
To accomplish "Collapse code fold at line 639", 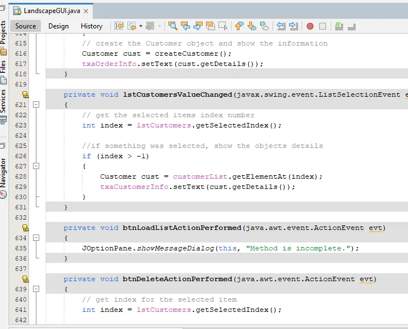I will [36, 289].
